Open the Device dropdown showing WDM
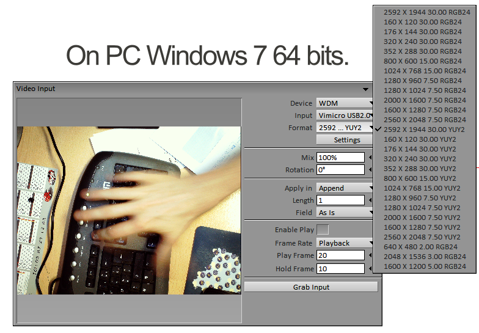This screenshot has height=333, width=479. [x=345, y=103]
